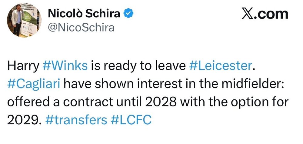Select the #transfers hashtag
Viewport: 303px width, 144px height.
(x=76, y=120)
